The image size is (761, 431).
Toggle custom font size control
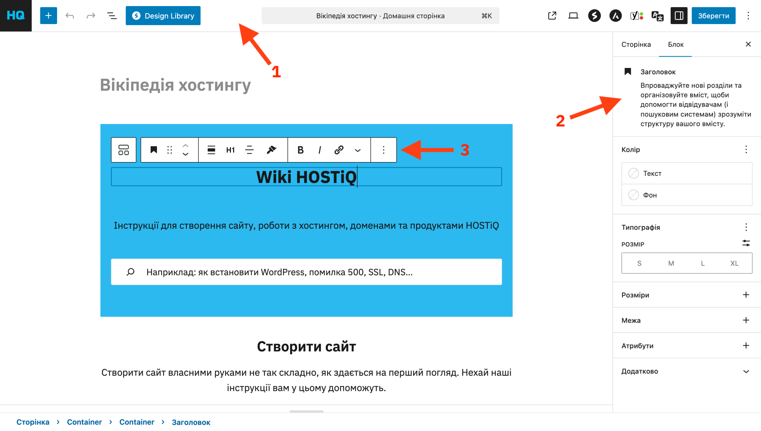click(x=746, y=243)
